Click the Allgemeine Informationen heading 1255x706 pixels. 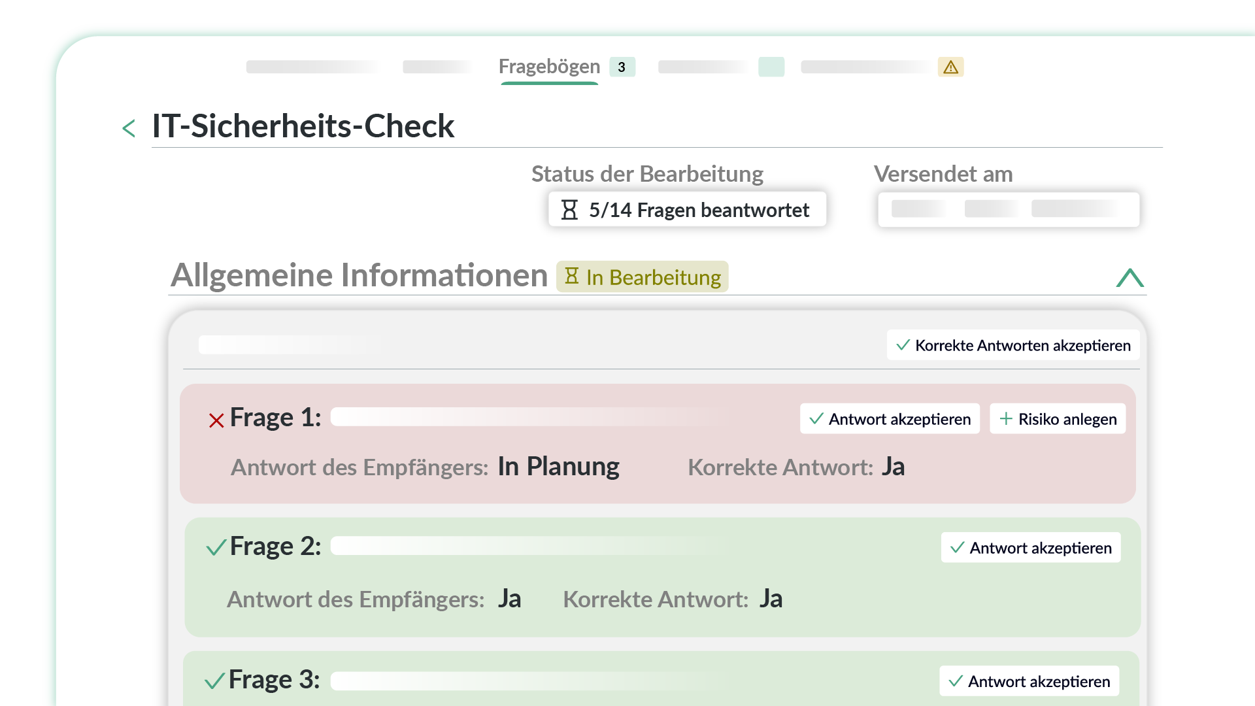(359, 275)
